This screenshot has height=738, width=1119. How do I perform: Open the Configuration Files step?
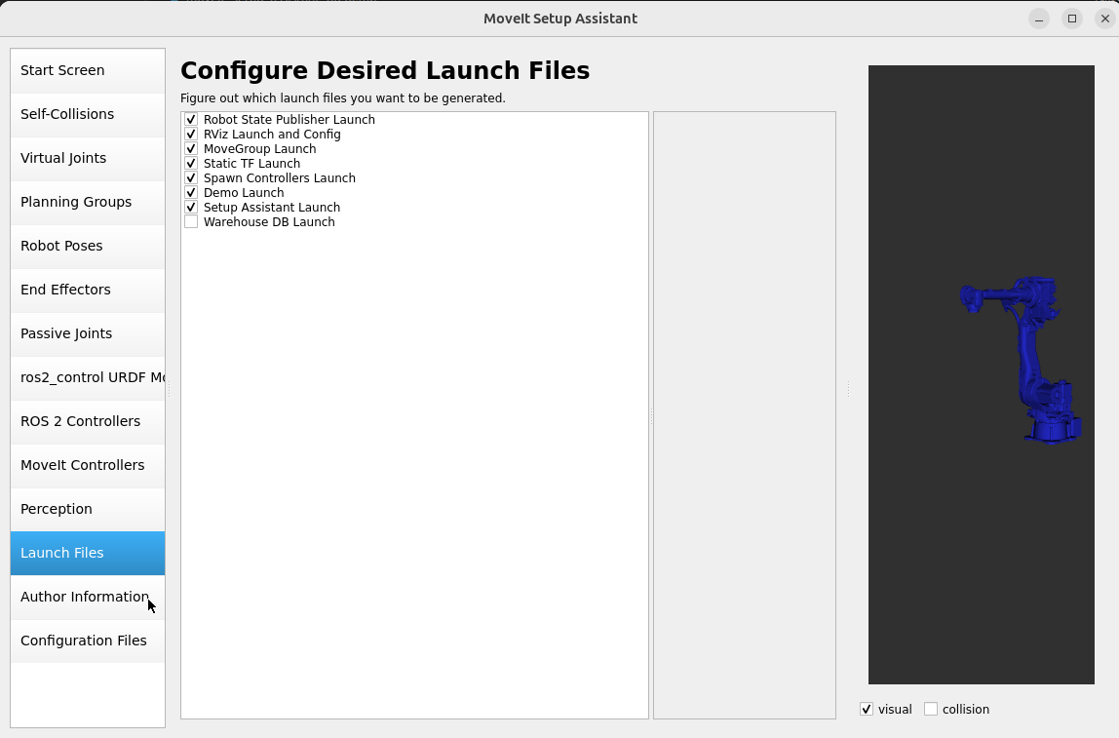tap(88, 641)
